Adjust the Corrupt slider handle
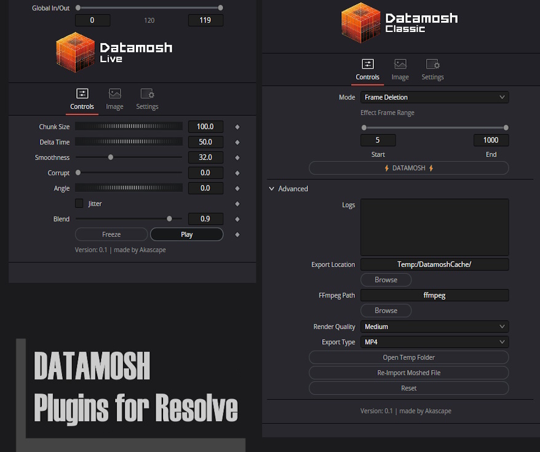The width and height of the screenshot is (540, 452). pyautogui.click(x=78, y=172)
